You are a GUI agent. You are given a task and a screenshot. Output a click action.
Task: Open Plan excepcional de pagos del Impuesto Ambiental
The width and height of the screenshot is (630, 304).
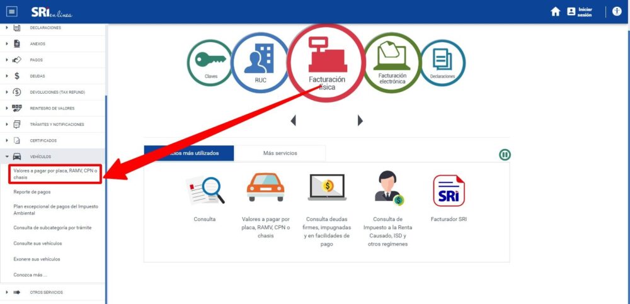[x=55, y=210]
